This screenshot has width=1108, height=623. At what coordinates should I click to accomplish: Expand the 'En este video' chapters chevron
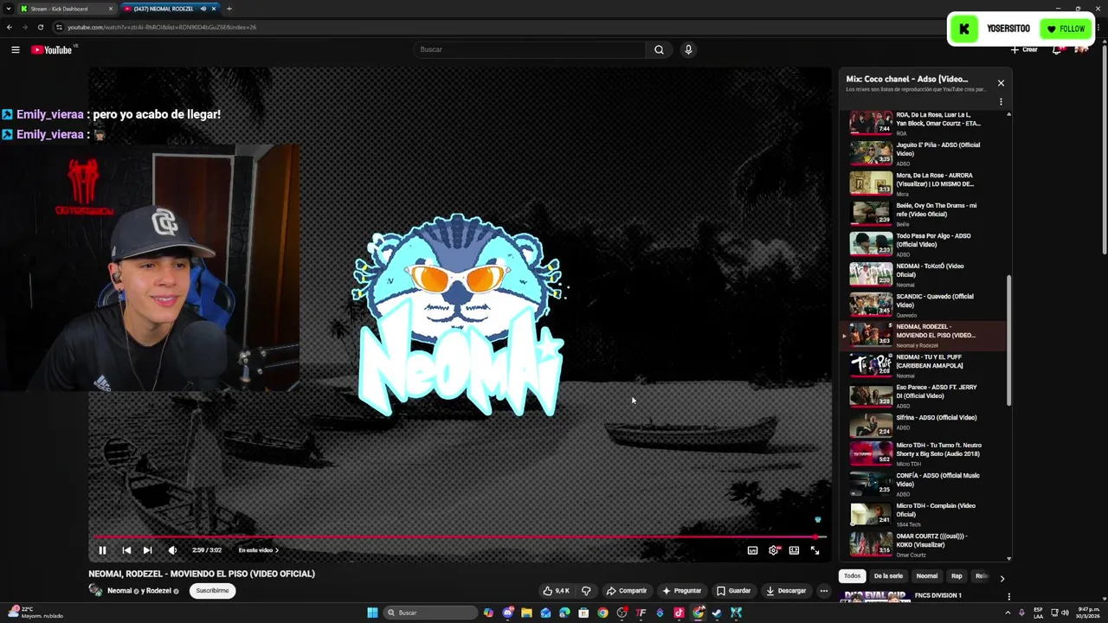point(277,550)
